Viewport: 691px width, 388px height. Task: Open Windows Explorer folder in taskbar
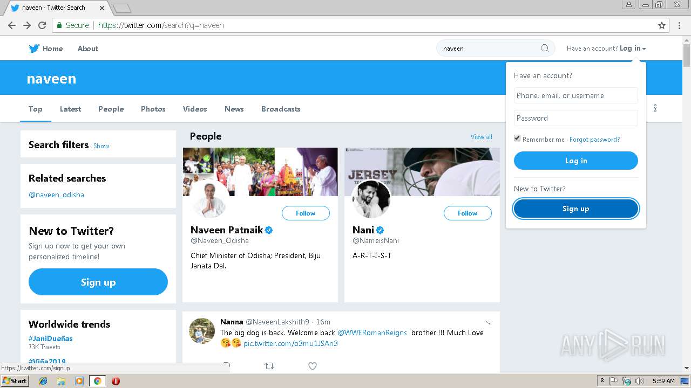coord(61,381)
